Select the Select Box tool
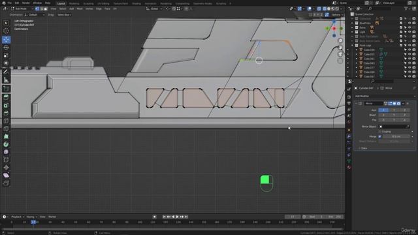Image resolution: width=418 pixels, height=235 pixels. pyautogui.click(x=6, y=23)
